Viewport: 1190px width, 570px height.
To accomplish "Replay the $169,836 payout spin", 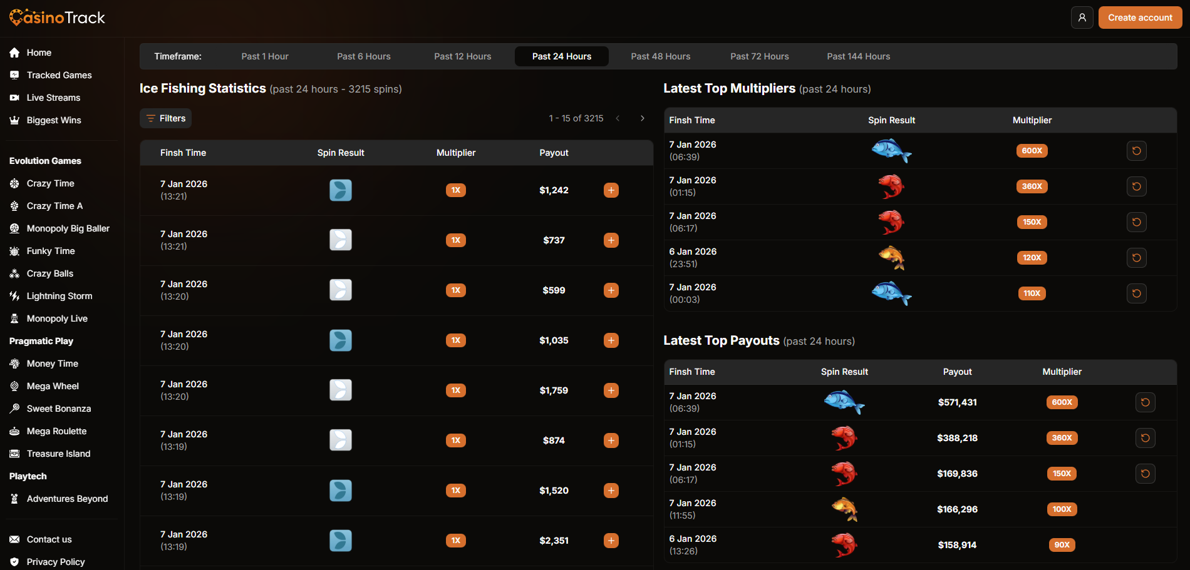I will (1146, 474).
